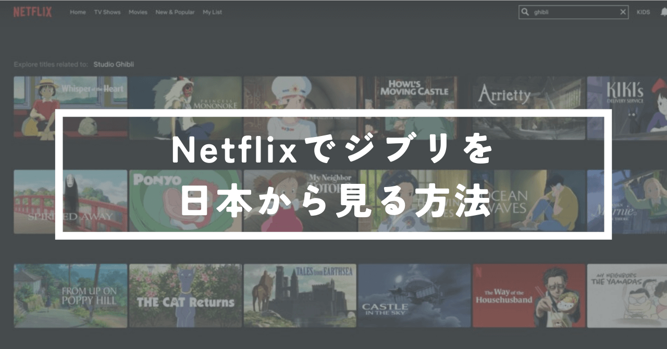Open My List

click(x=212, y=12)
